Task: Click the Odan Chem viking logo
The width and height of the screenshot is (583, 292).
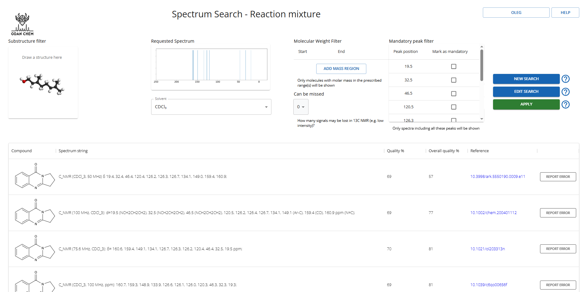Action: click(x=22, y=24)
